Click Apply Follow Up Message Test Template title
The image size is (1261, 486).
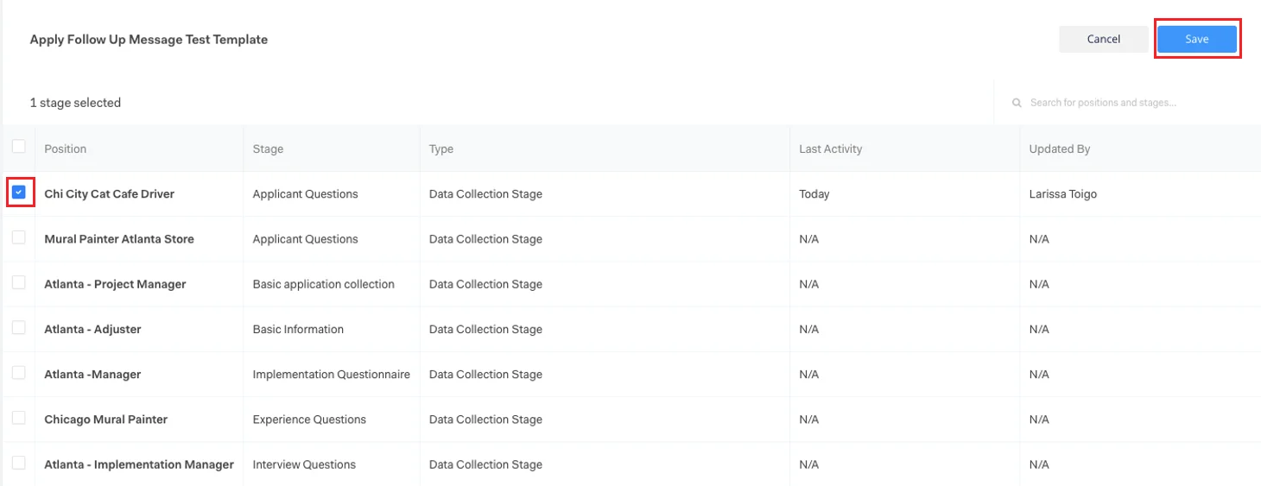[x=149, y=40]
